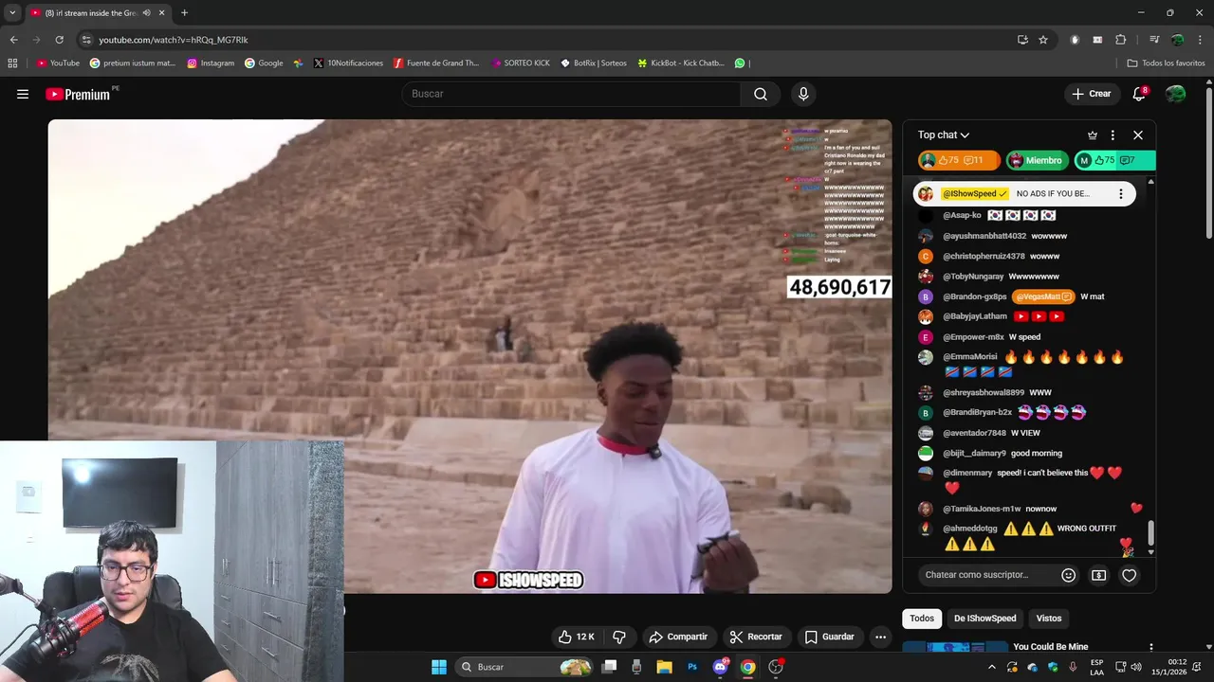1214x682 pixels.
Task: Open the Windows Start menu
Action: (x=439, y=667)
